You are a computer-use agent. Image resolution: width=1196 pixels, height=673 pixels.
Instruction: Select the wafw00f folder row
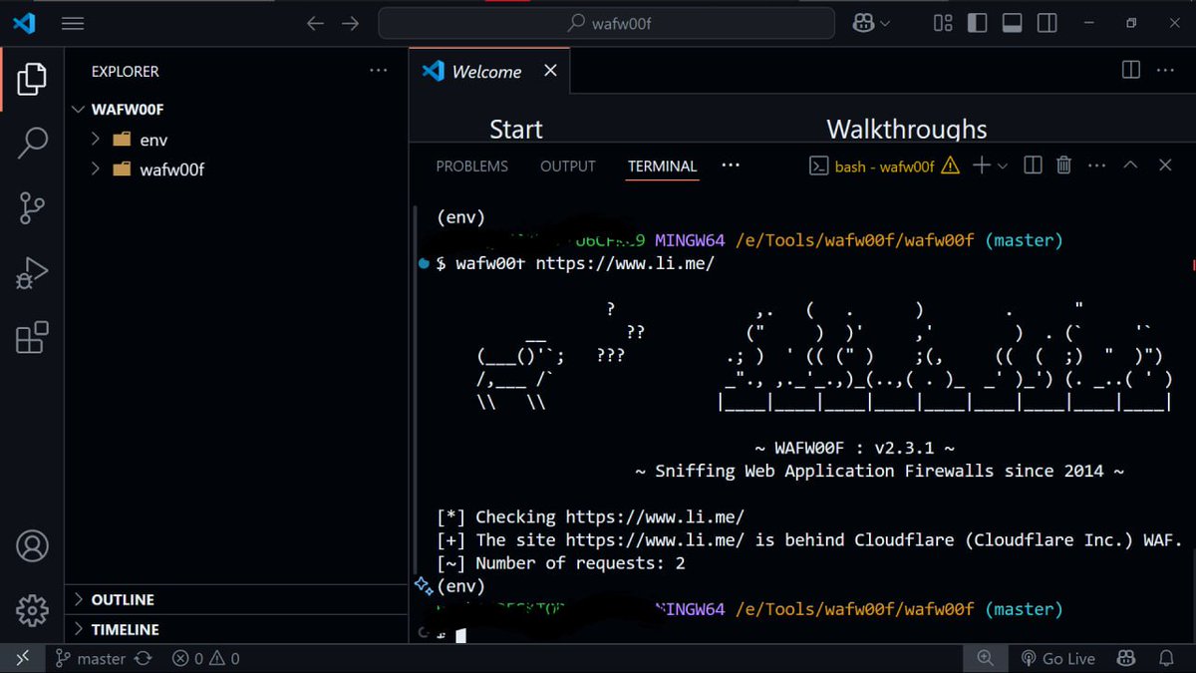pyautogui.click(x=236, y=169)
